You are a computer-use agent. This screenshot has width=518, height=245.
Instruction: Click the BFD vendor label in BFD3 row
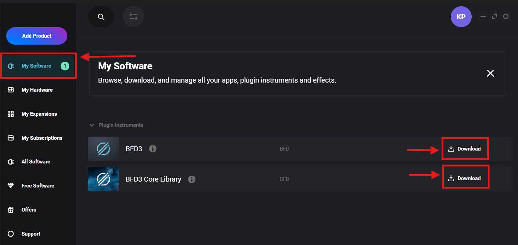coord(284,149)
